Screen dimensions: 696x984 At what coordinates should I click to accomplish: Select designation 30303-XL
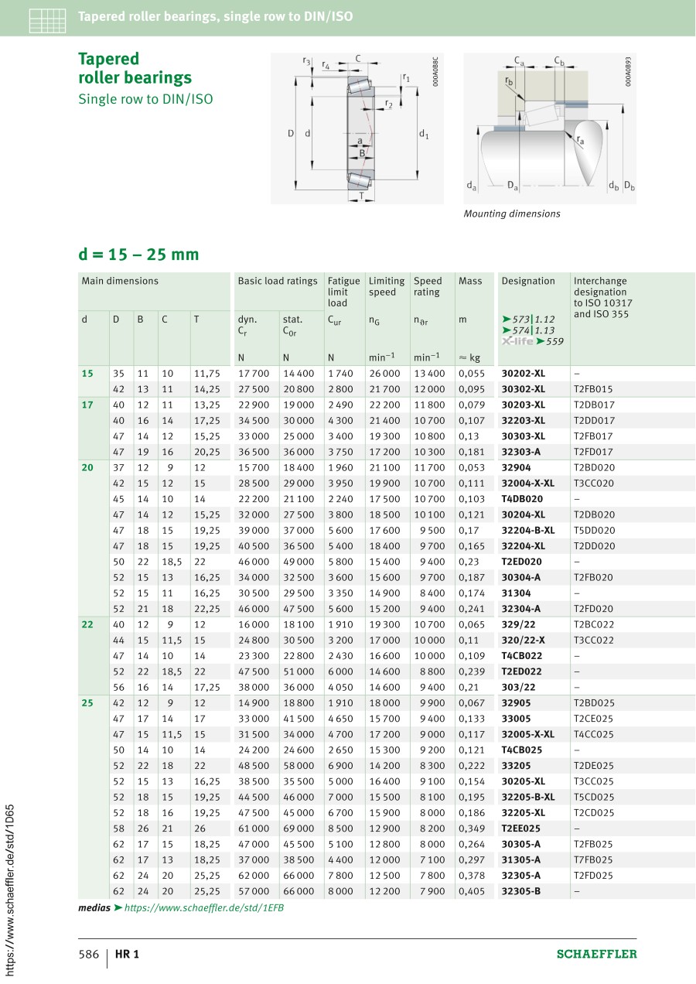[x=524, y=436]
